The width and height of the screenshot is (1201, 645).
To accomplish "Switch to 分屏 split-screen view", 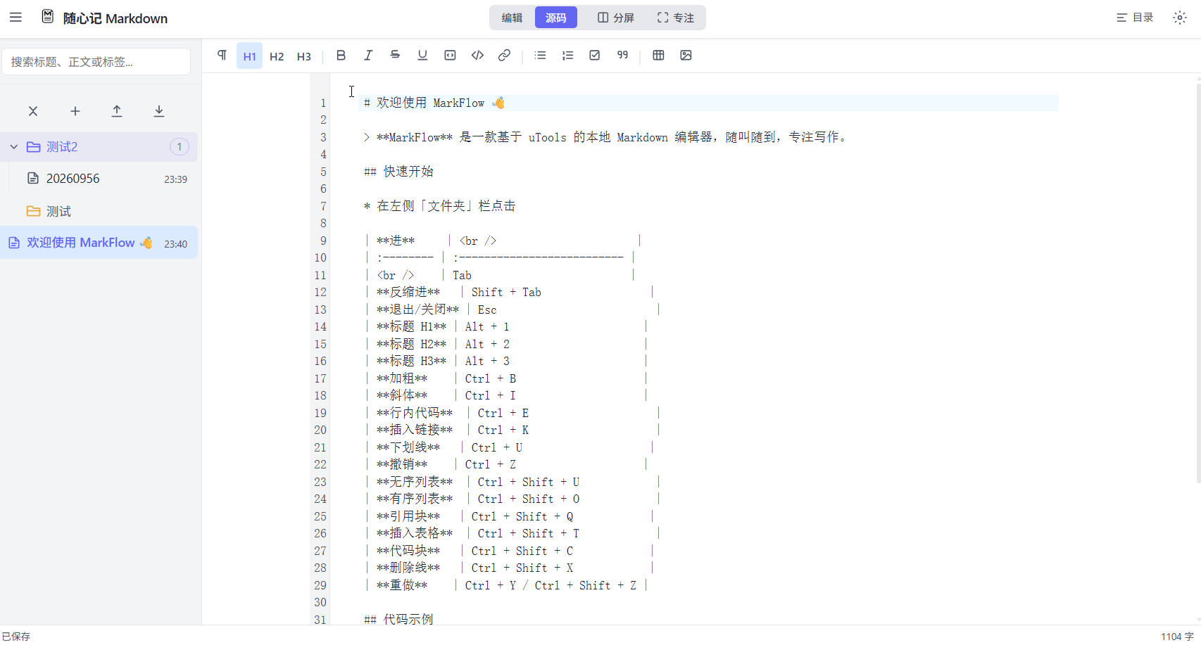I will [x=616, y=18].
